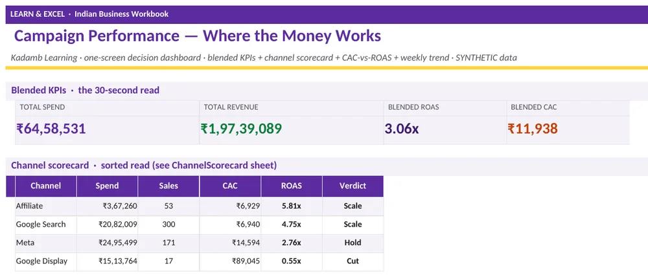
Task: Click the CAC column header cell
Action: [230, 186]
